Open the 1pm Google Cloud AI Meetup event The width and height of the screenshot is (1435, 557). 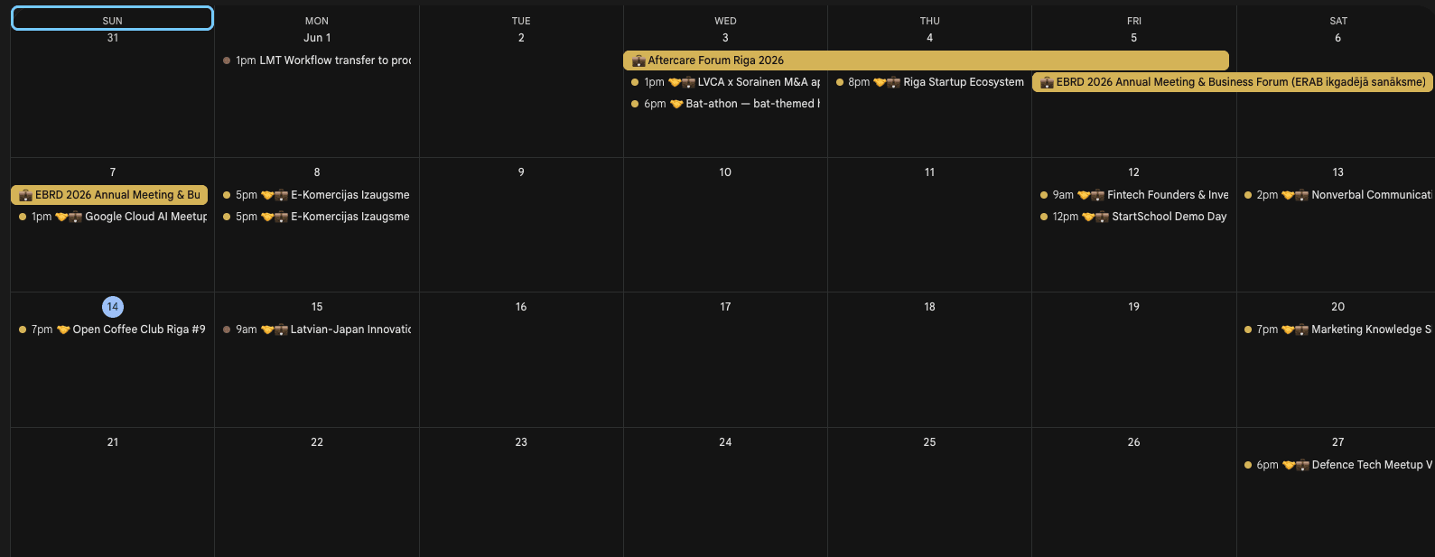(113, 217)
